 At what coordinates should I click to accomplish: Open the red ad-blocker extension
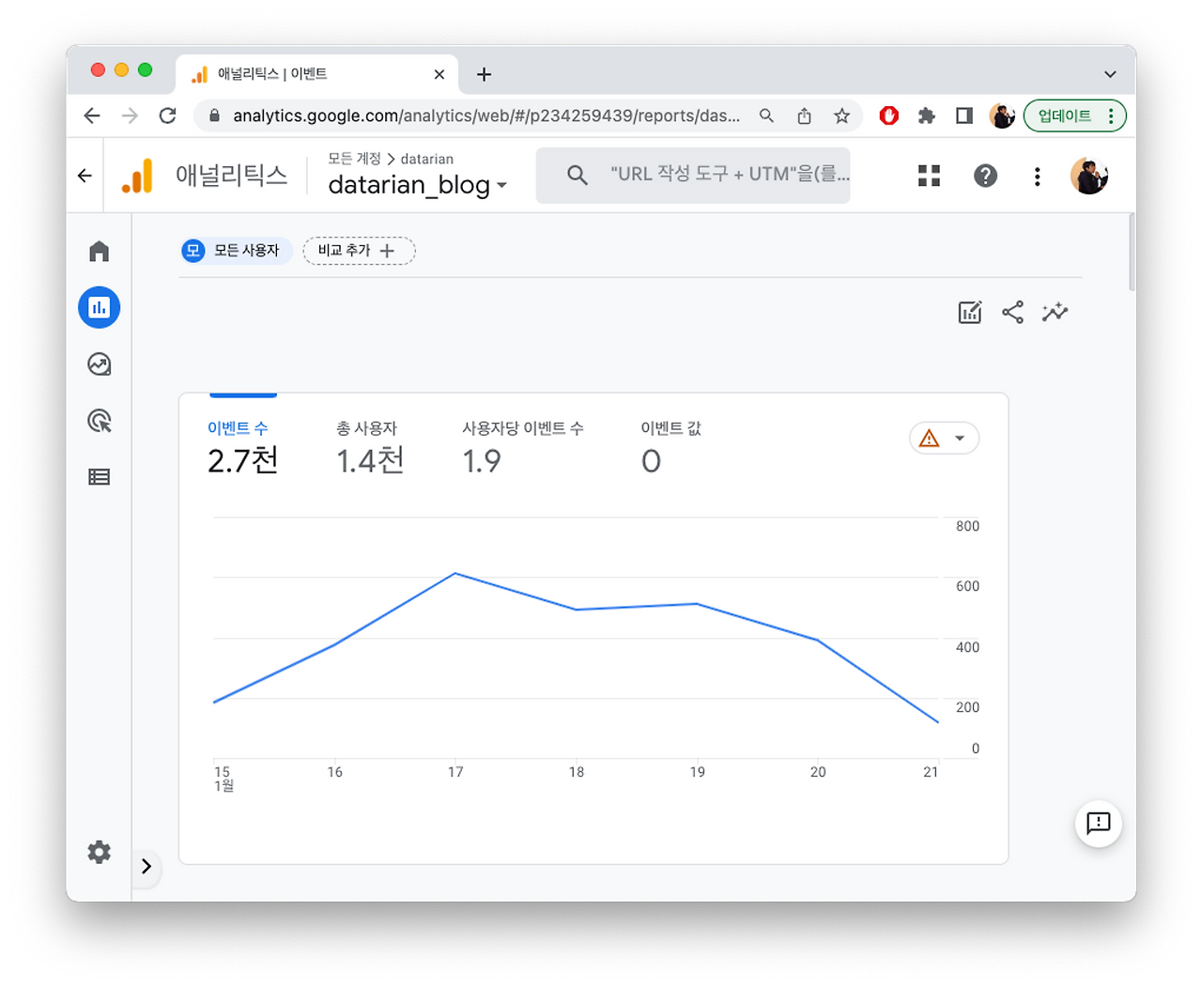click(x=888, y=116)
